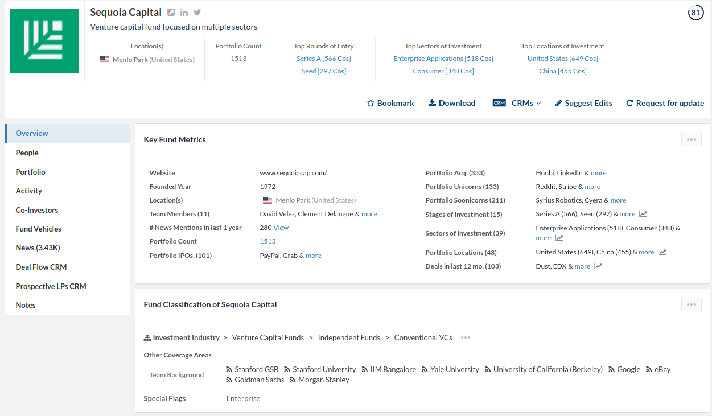The height and width of the screenshot is (416, 712).
Task: Open the Key Fund Metrics options menu
Action: point(691,139)
